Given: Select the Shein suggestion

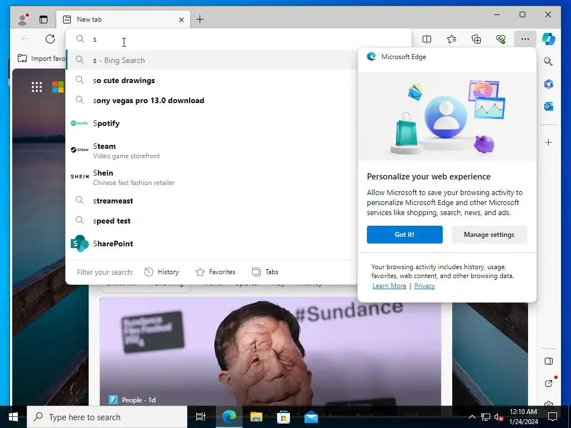Looking at the screenshot, I should tap(211, 177).
